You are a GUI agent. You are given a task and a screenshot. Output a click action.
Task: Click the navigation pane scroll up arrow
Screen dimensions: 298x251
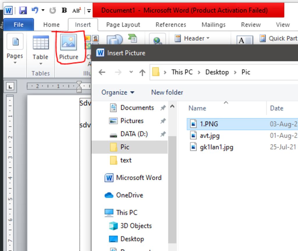click(x=172, y=106)
